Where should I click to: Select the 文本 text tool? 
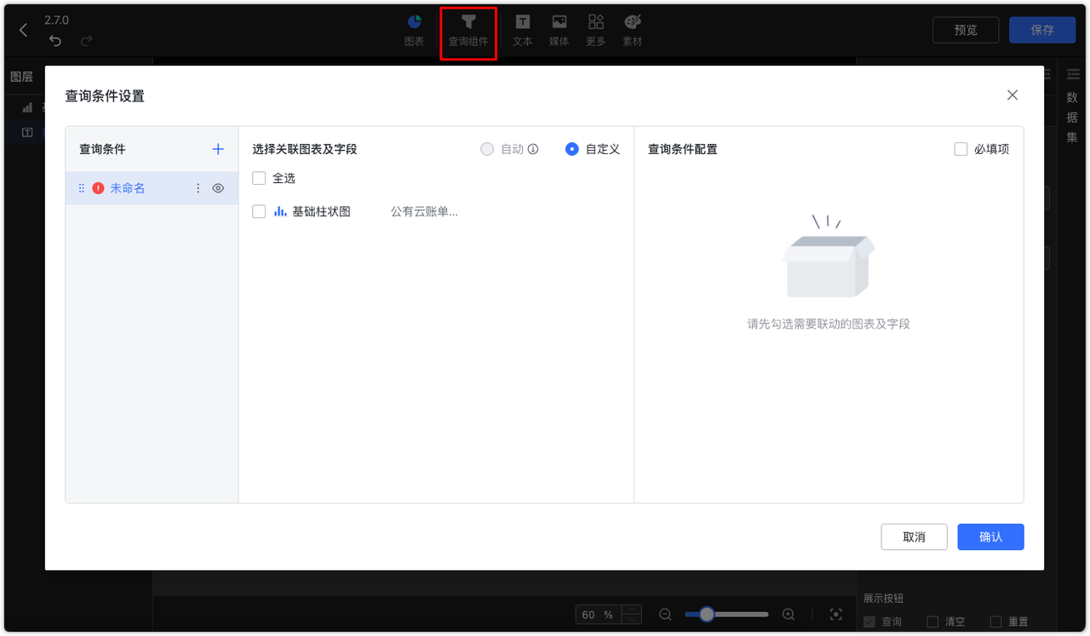point(522,30)
